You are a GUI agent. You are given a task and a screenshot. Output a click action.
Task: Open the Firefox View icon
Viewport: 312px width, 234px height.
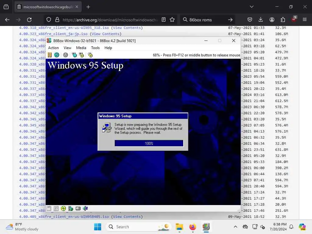click(x=6, y=7)
